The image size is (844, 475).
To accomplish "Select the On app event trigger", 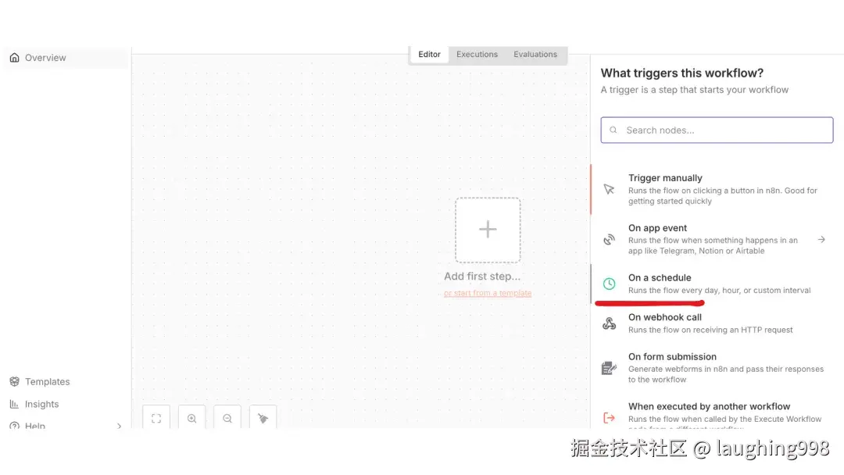I will 717,239.
